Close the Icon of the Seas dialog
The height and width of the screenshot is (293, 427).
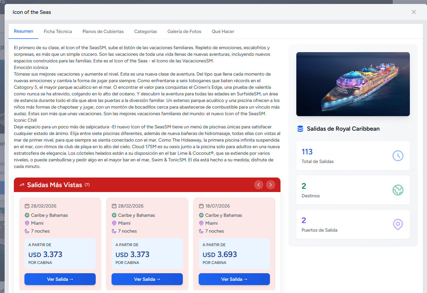(x=413, y=12)
